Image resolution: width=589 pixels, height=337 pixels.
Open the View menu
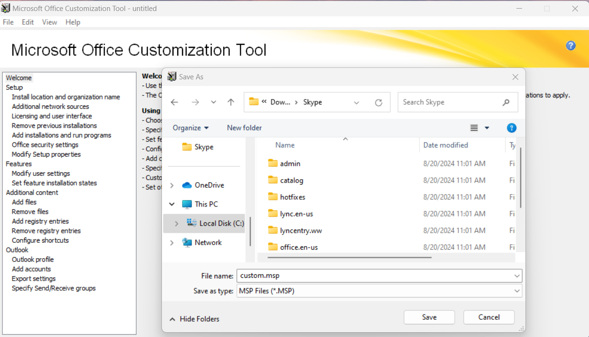pyautogui.click(x=49, y=22)
